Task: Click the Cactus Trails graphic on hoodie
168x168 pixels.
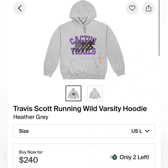Action: [x=83, y=46]
